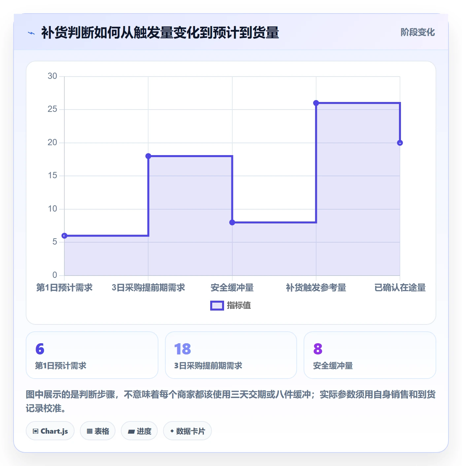This screenshot has width=462, height=466.
Task: Click the y-axis value 10
Action: [x=52, y=209]
